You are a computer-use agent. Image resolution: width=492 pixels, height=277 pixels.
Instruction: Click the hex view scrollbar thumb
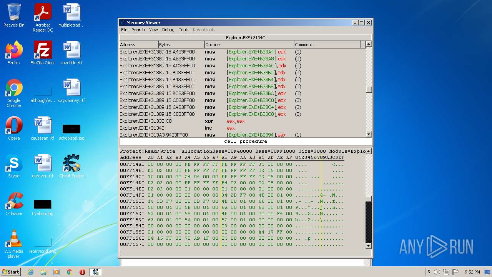[x=369, y=199]
